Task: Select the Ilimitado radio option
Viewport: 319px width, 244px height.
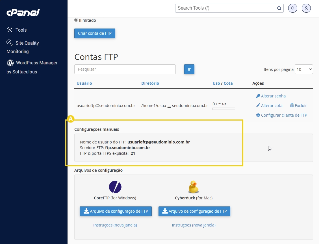Action: pyautogui.click(x=76, y=20)
